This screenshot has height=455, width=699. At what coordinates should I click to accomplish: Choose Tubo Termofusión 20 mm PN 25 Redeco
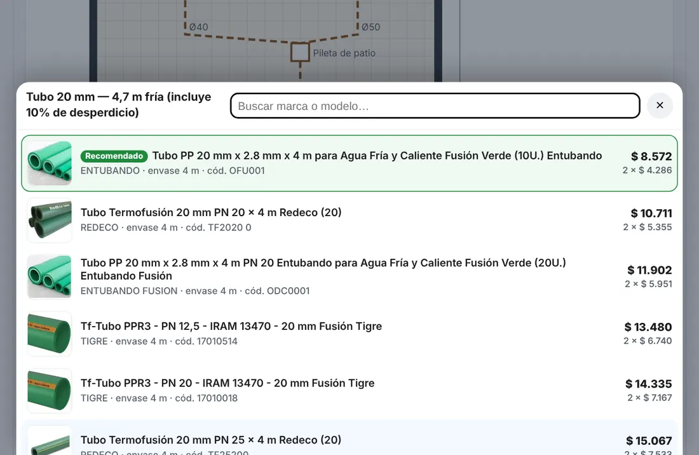[349, 438]
